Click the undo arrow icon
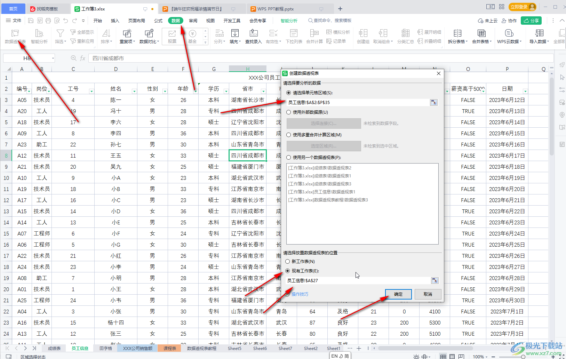Screen dimensions: 566x359 click(x=66, y=21)
